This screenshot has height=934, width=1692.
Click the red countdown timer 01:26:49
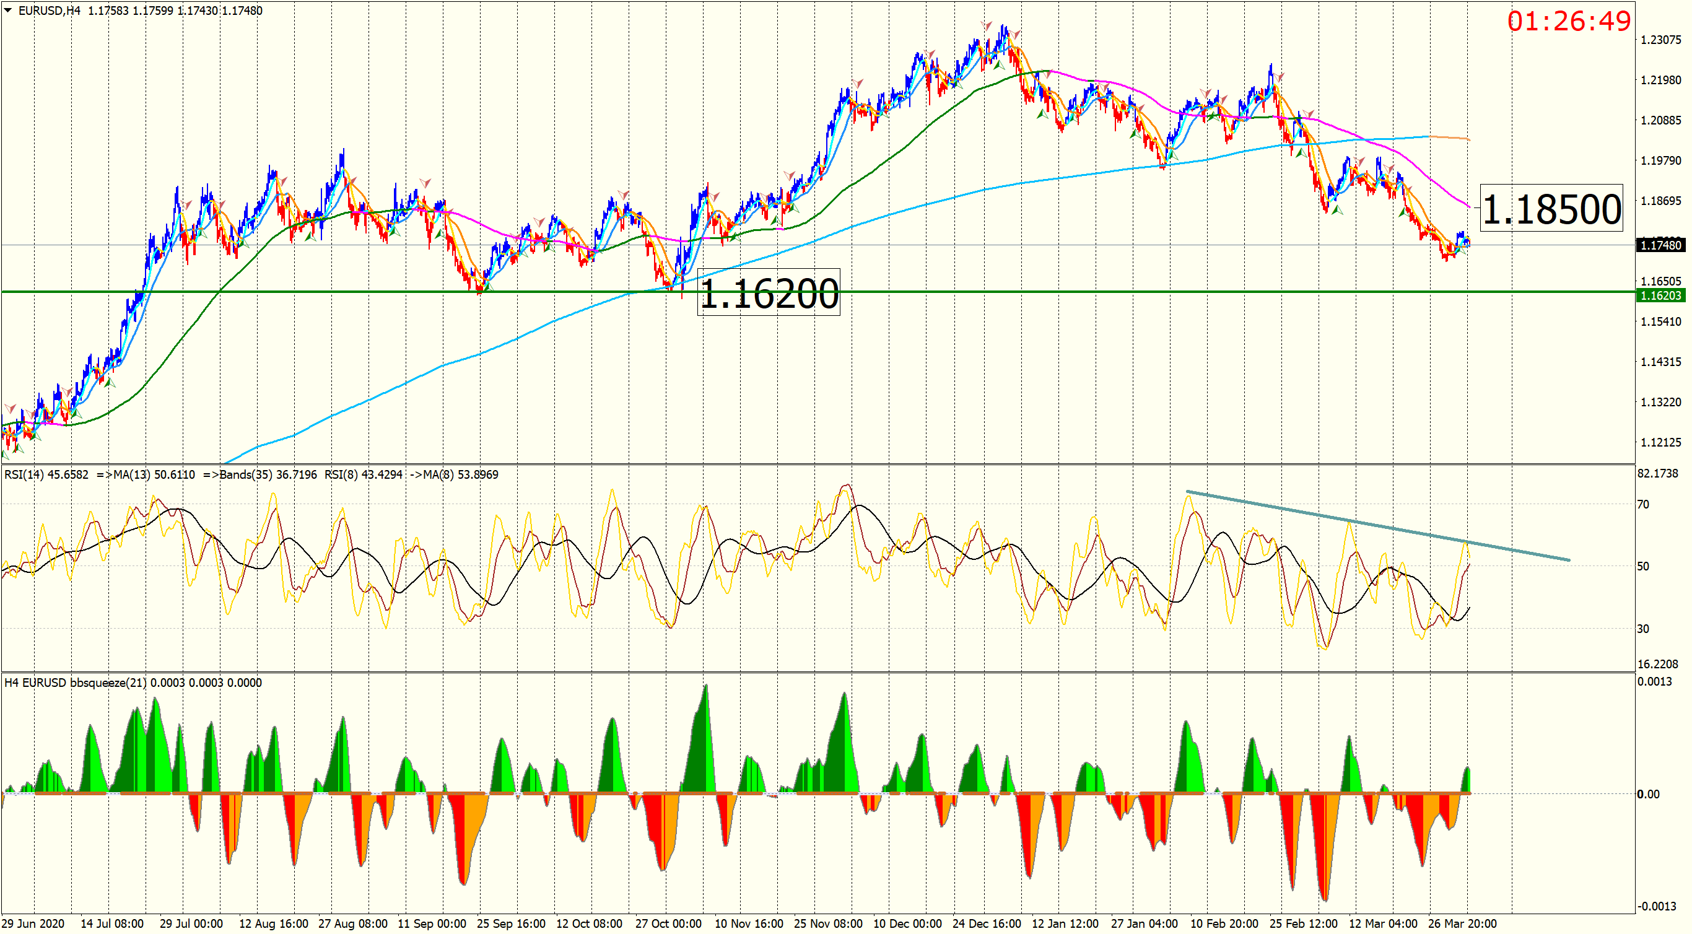coord(1569,22)
